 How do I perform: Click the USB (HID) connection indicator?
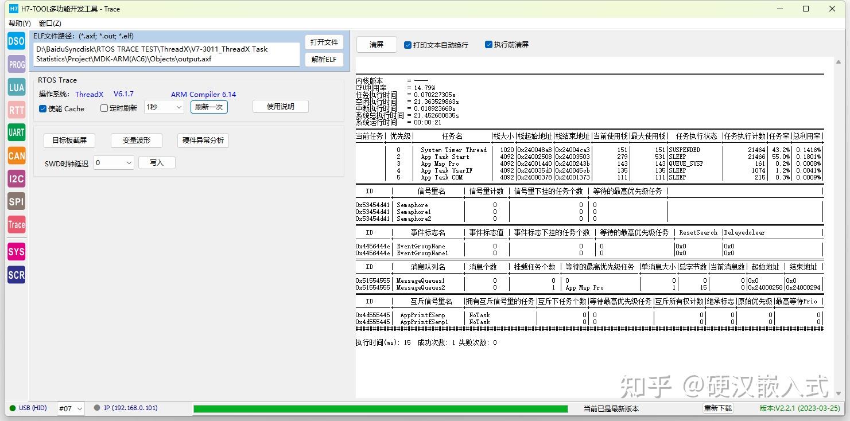28,408
